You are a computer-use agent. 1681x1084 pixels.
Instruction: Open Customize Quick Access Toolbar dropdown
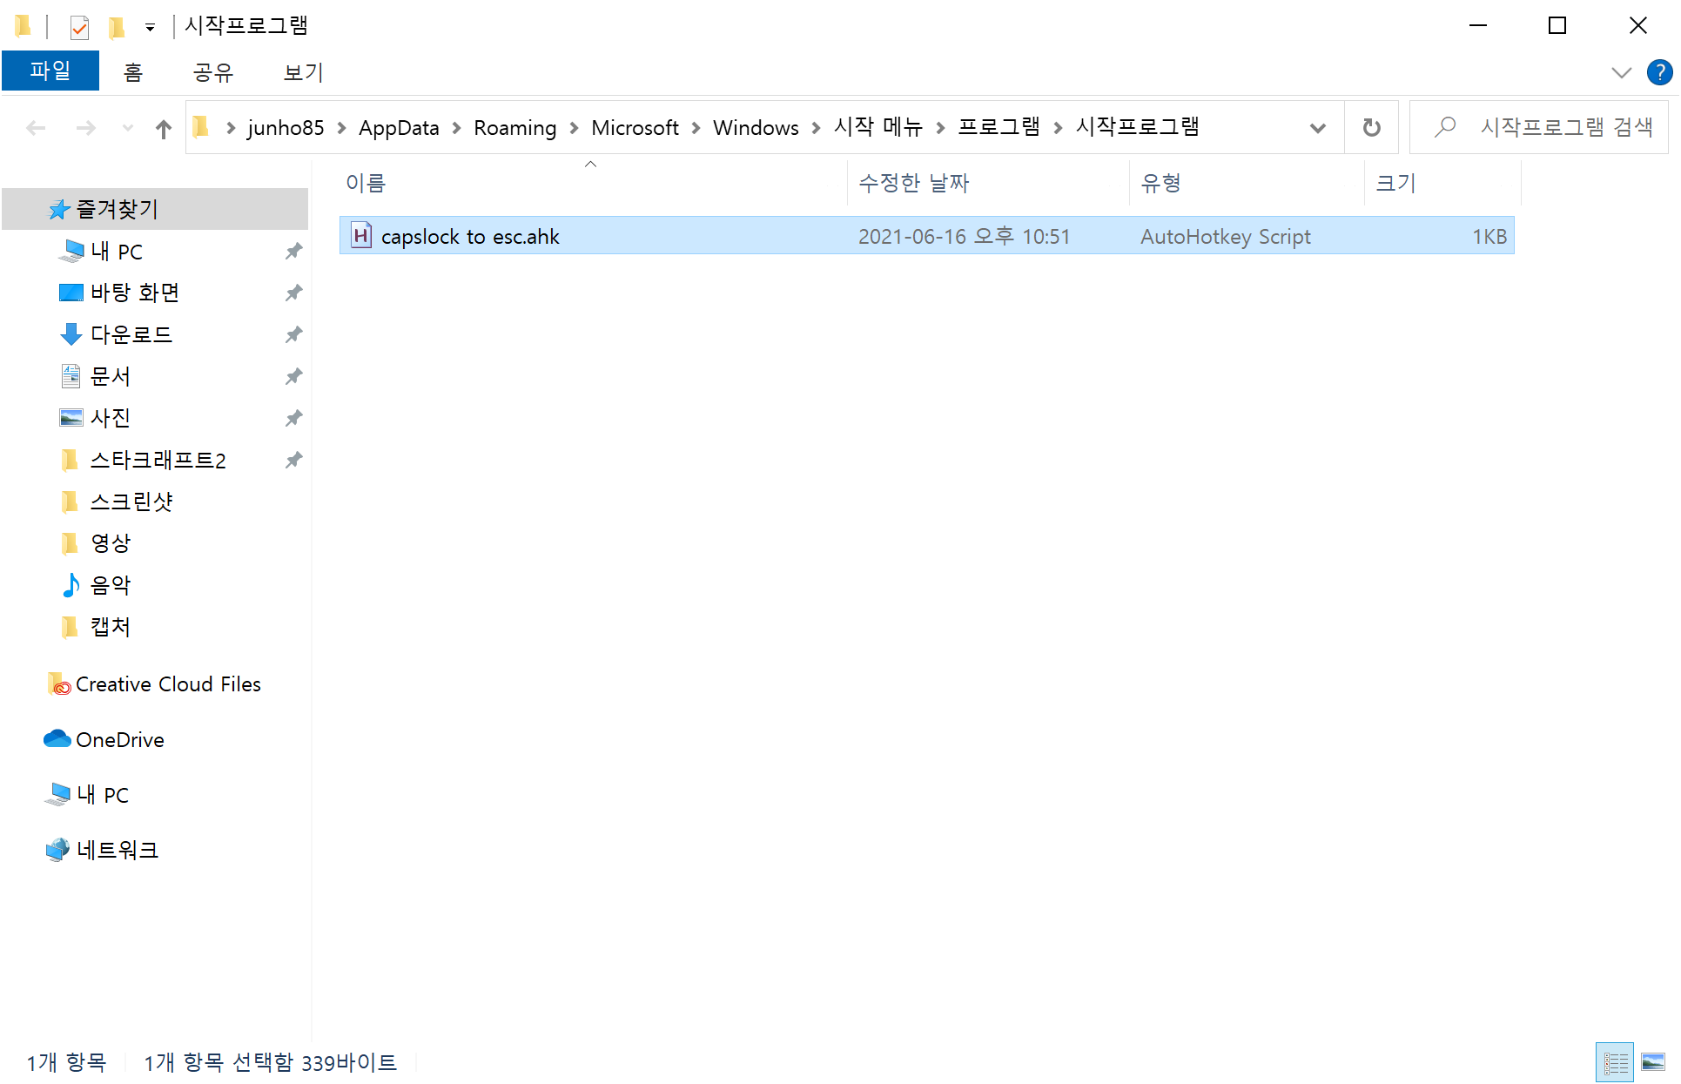(150, 27)
